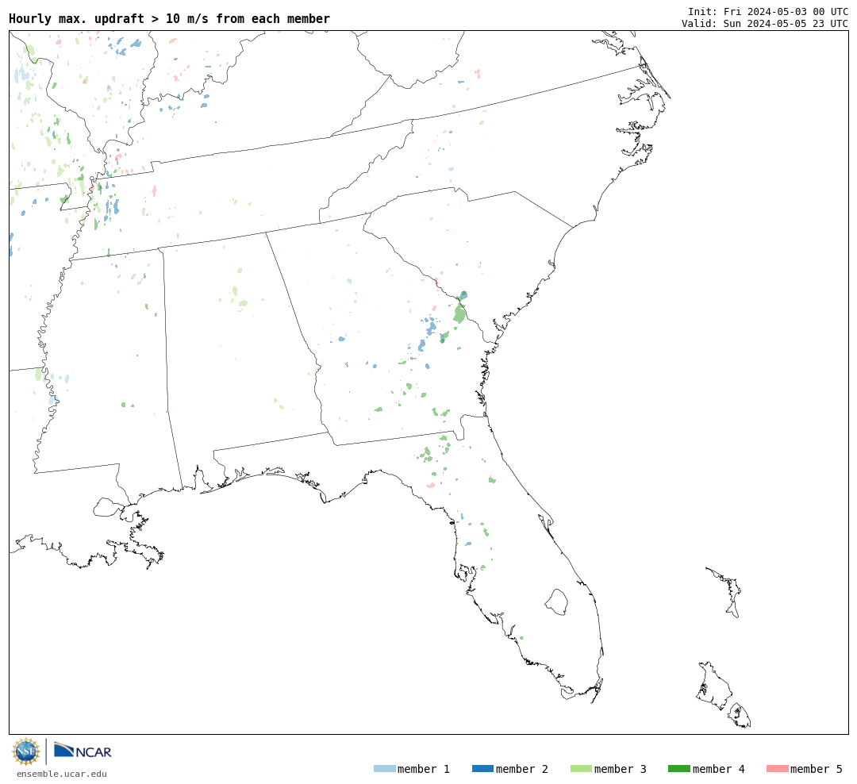
Task: Click the 'Hourly max. updraft' chart title
Action: point(170,19)
